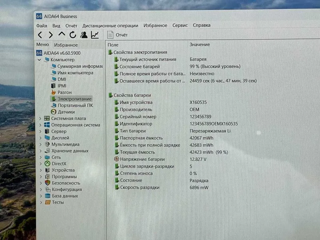Refresh the current page
This screenshot has height=240, width=320.
(73, 35)
